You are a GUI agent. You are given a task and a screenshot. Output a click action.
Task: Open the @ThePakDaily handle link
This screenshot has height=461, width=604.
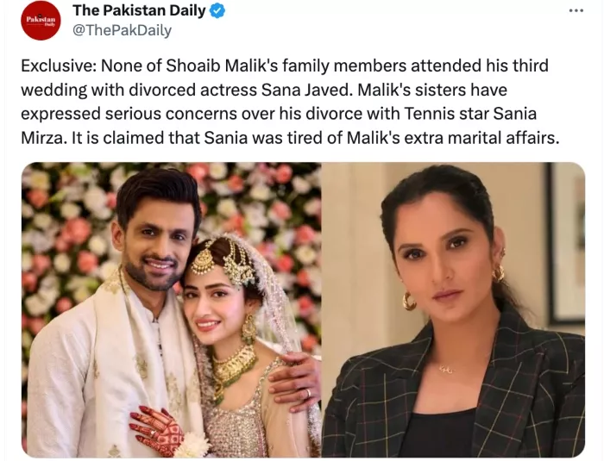tap(122, 31)
